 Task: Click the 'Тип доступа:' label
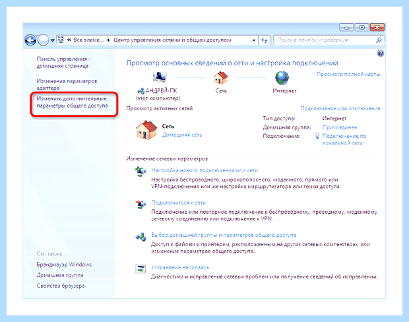(279, 119)
